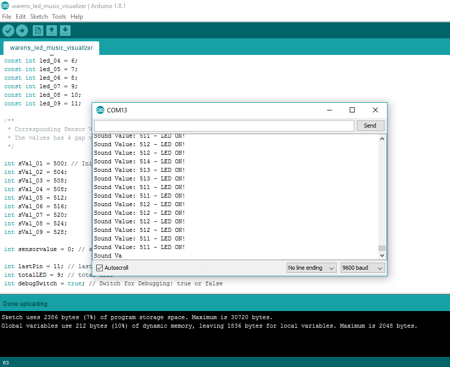Open the Help menu
Screen dimensions: 450x367
(77, 17)
